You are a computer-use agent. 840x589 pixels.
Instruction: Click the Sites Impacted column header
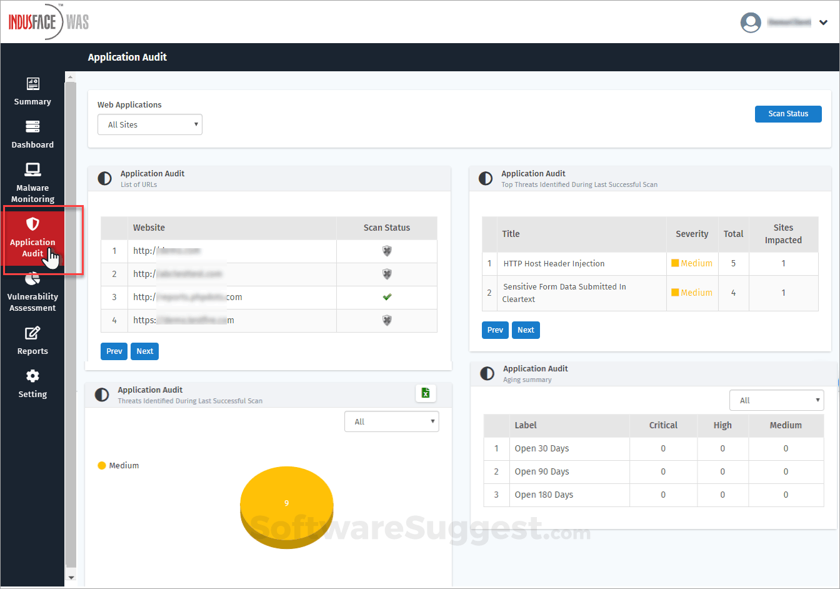(783, 234)
